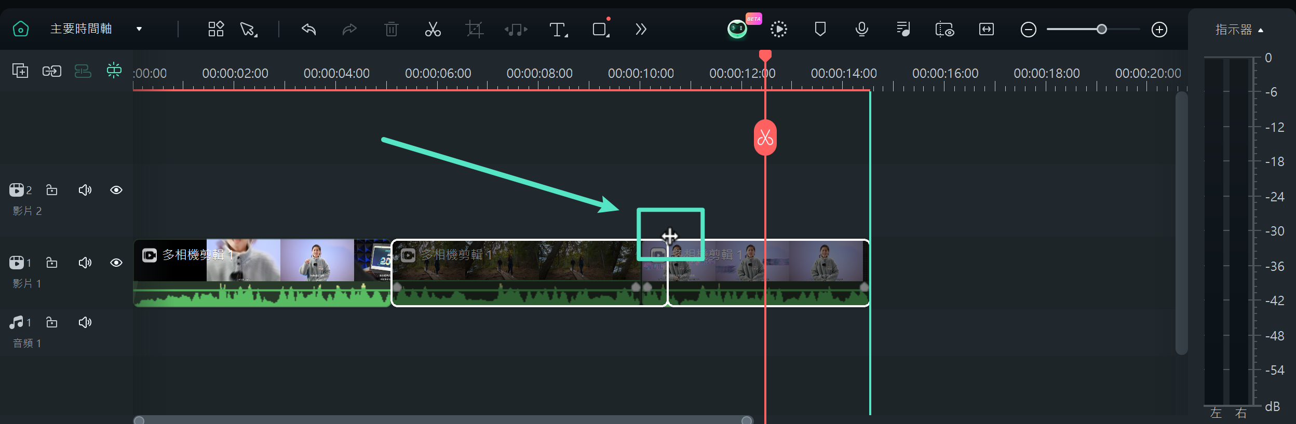Viewport: 1296px width, 424px height.
Task: Open the AI assistant BETA robot icon
Action: [737, 29]
